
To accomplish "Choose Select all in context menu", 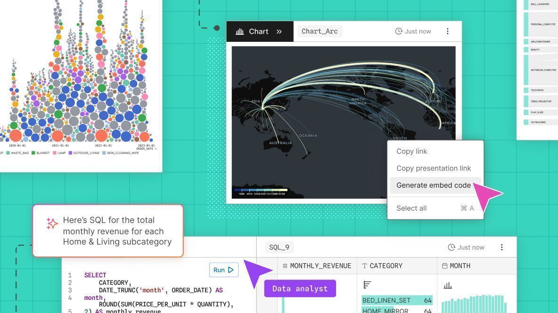I will click(435, 208).
